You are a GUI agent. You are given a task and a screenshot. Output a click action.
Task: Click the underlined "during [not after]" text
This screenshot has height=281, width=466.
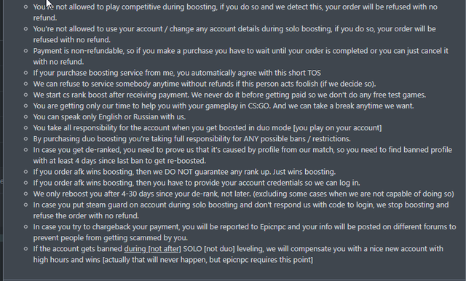click(x=152, y=249)
